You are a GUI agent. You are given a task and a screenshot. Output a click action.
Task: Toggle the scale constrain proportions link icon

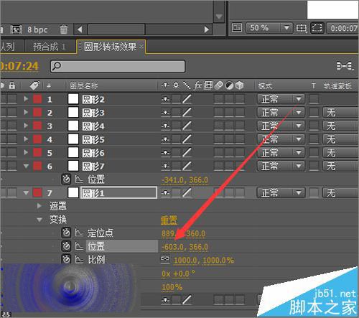[165, 259]
